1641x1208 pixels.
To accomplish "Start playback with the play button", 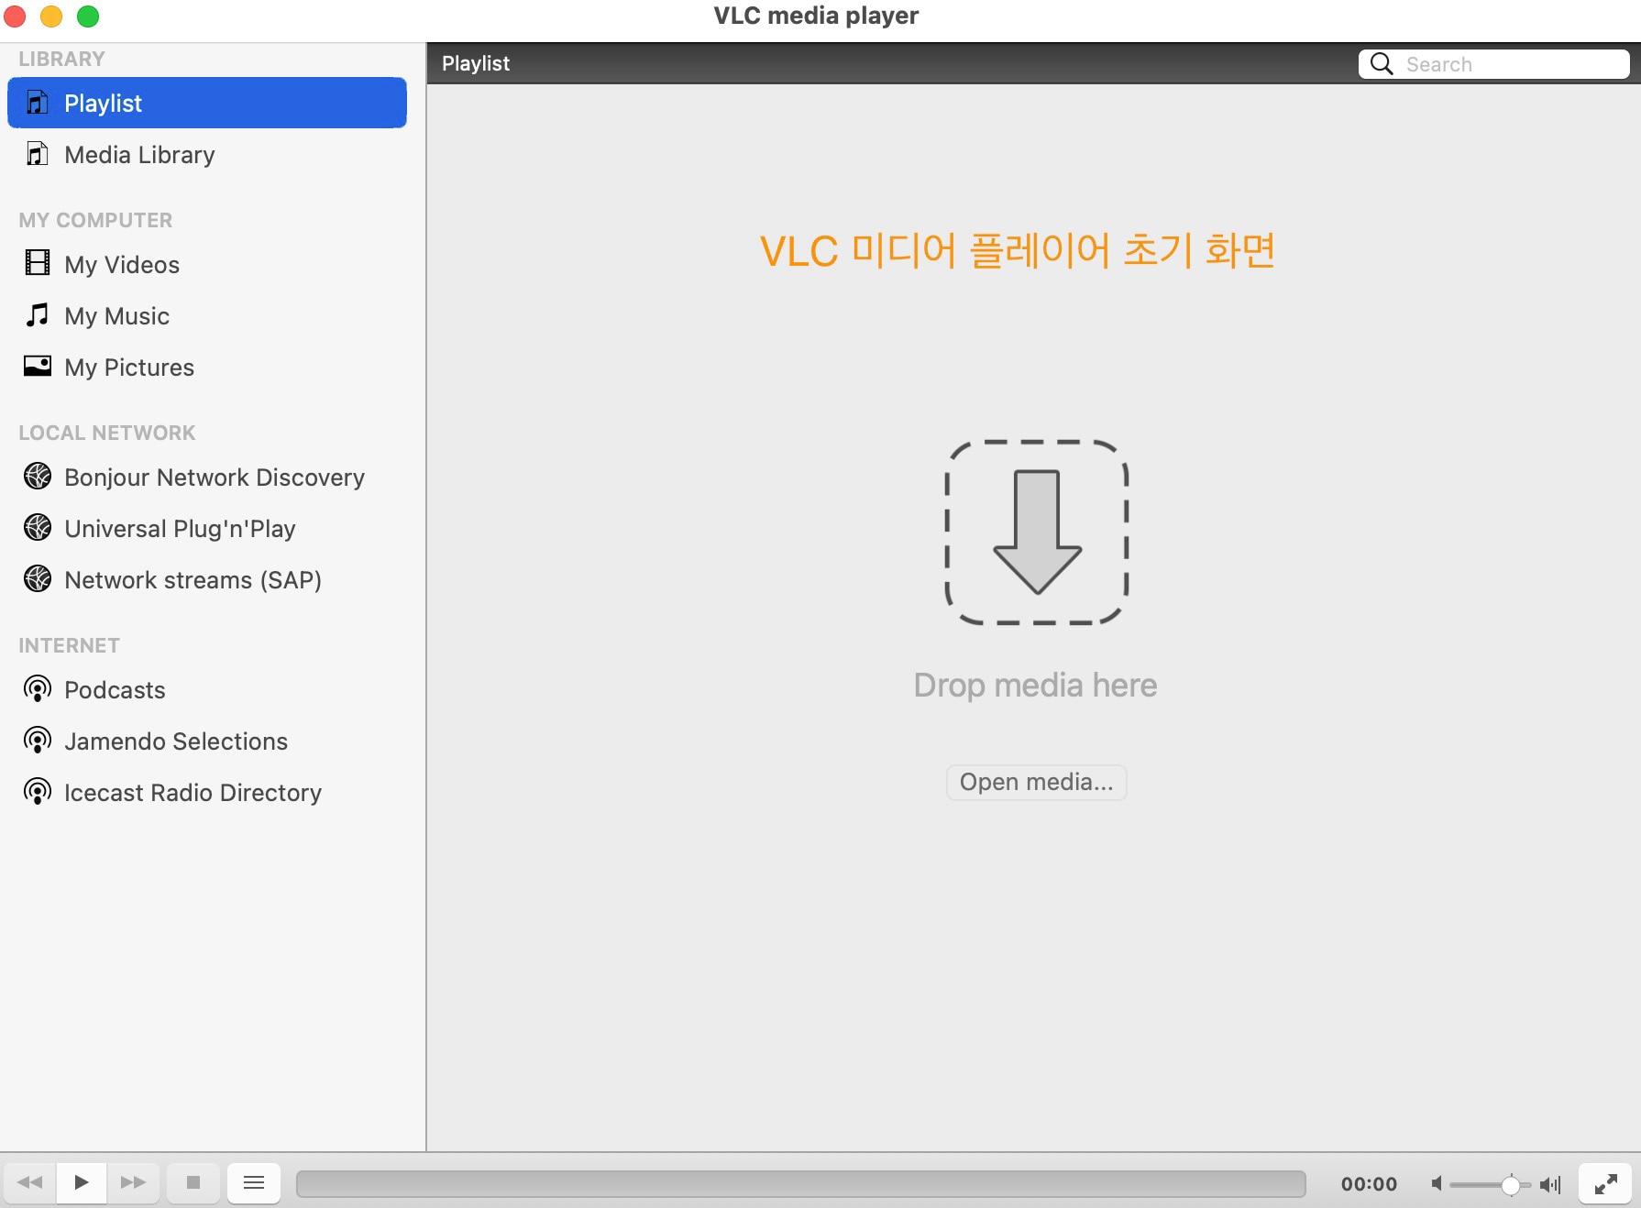I will 82,1182.
